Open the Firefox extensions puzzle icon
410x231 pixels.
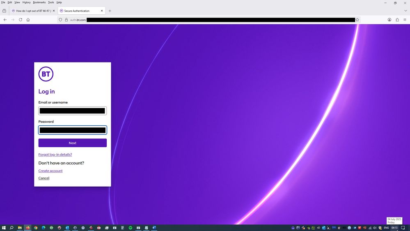(x=397, y=20)
